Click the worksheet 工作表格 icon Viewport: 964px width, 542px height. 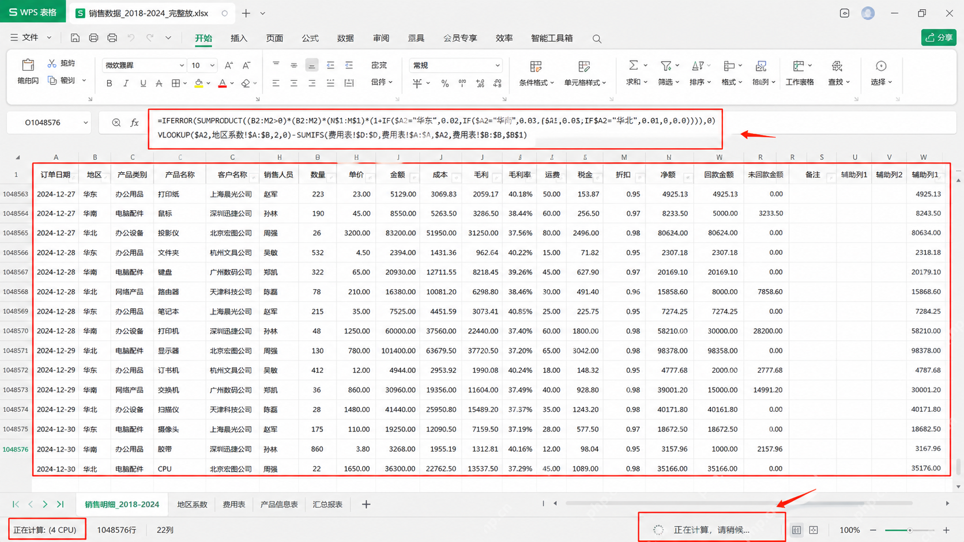pyautogui.click(x=798, y=66)
